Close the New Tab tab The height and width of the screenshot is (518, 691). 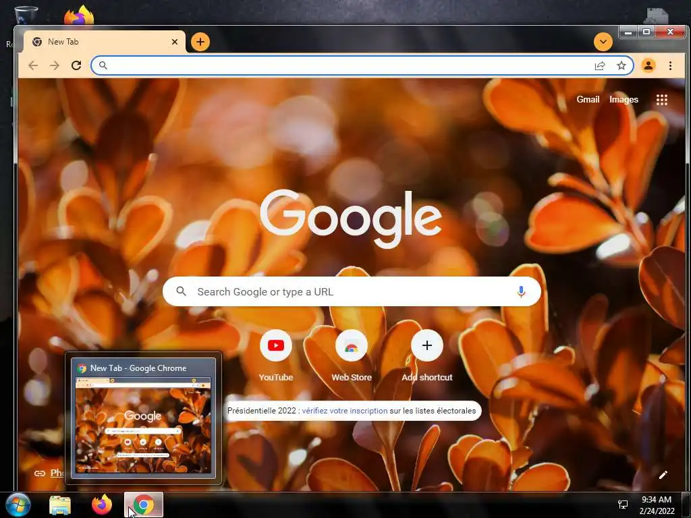tap(175, 42)
